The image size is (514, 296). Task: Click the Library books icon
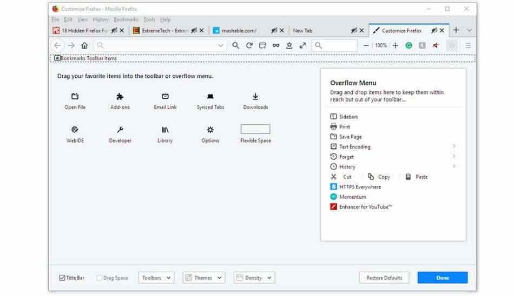click(x=165, y=130)
